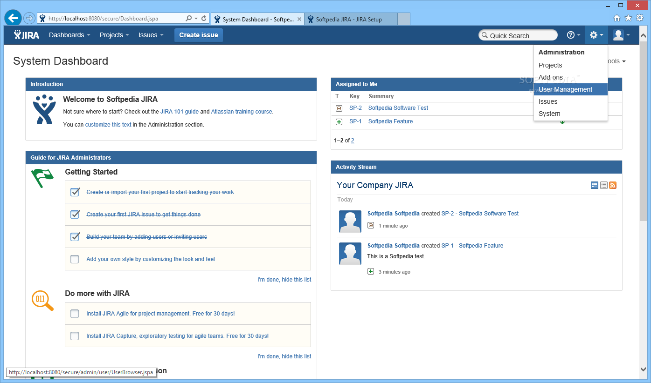This screenshot has height=383, width=651.
Task: Expand the address bar URL dropdown arrow
Action: pyautogui.click(x=196, y=19)
